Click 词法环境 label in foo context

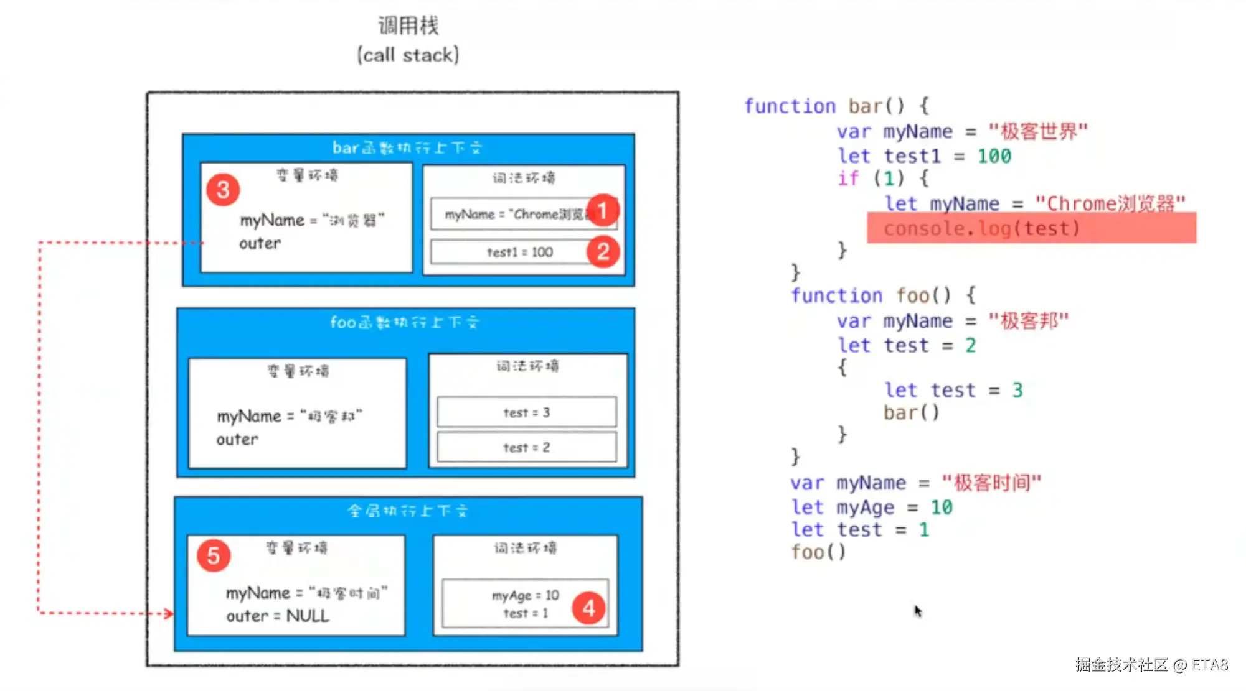(x=527, y=366)
